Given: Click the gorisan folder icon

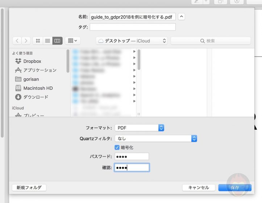Looking at the screenshot, I should [x=18, y=79].
